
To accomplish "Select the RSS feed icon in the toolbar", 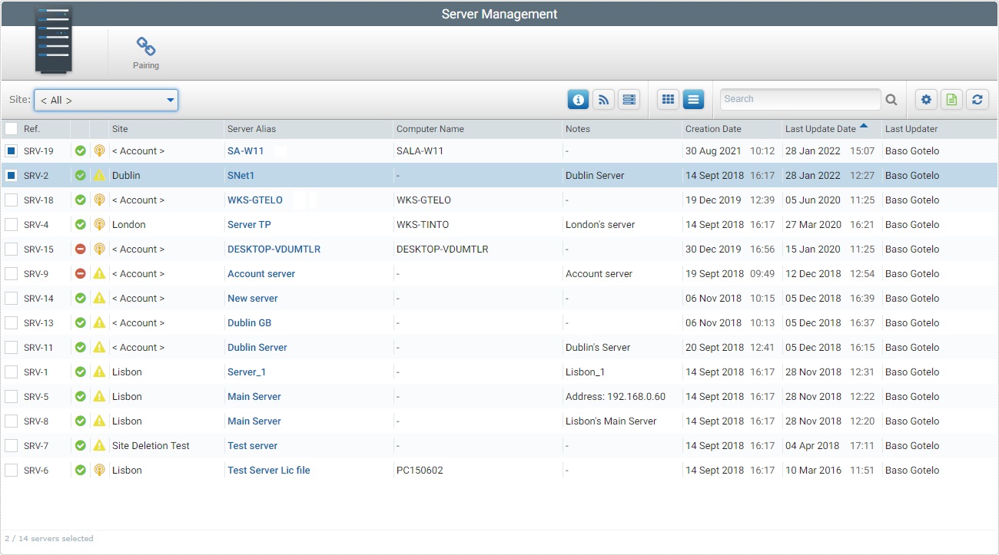I will (603, 99).
